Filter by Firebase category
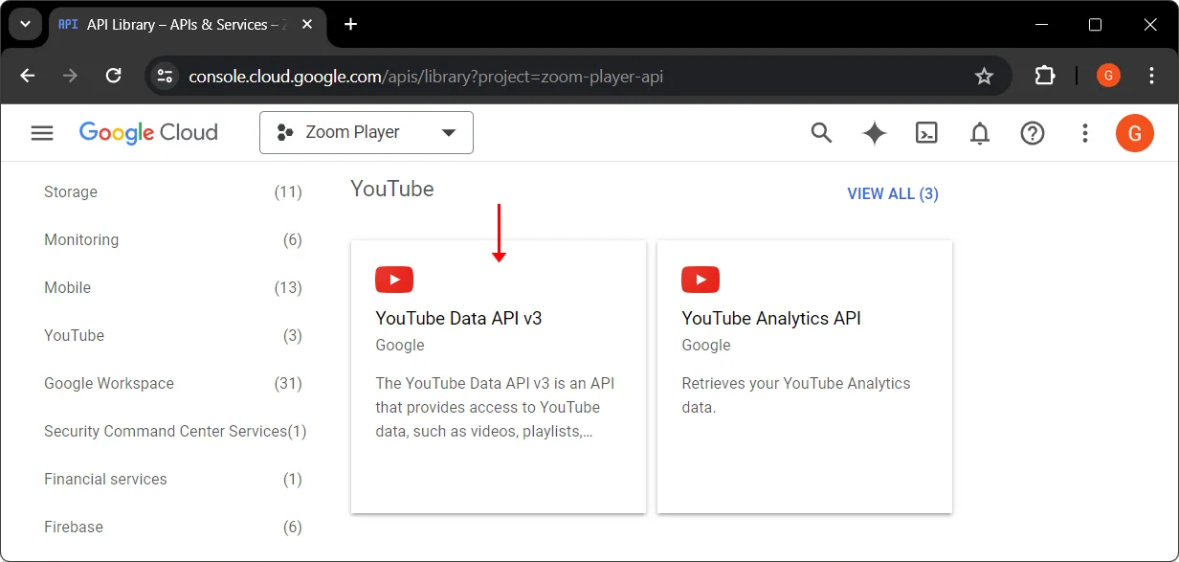This screenshot has width=1179, height=562. click(173, 527)
